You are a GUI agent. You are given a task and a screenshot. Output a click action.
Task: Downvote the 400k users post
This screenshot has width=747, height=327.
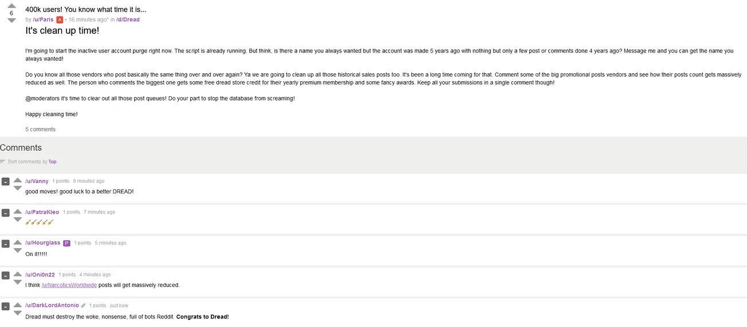pos(11,21)
